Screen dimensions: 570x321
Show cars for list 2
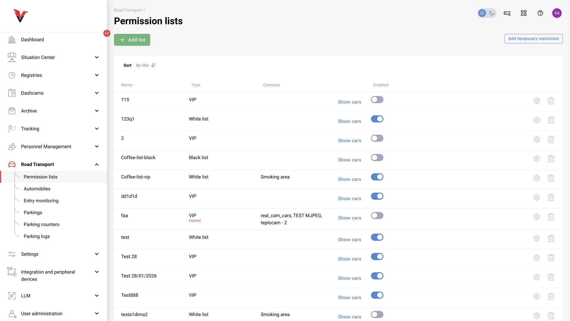[349, 141]
